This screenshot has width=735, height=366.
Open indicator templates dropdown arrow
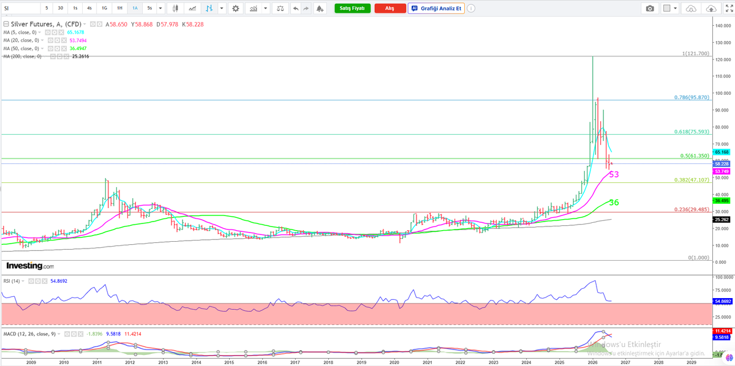click(x=266, y=9)
